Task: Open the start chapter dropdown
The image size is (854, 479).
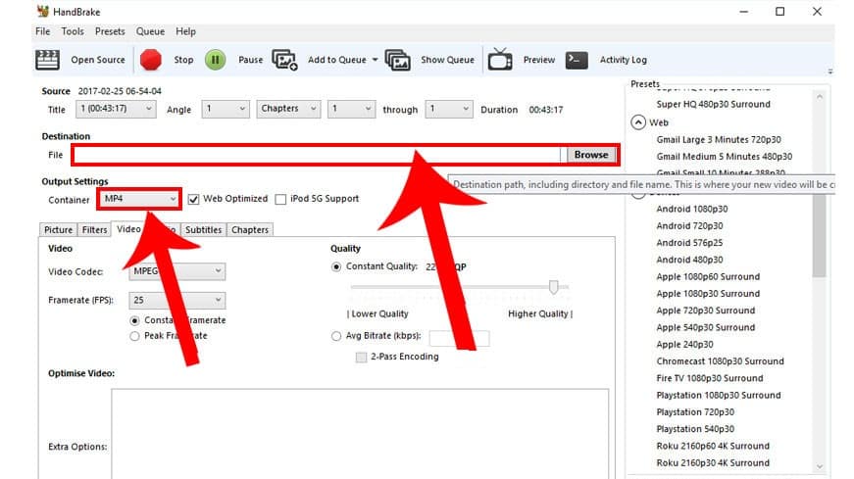Action: (351, 109)
